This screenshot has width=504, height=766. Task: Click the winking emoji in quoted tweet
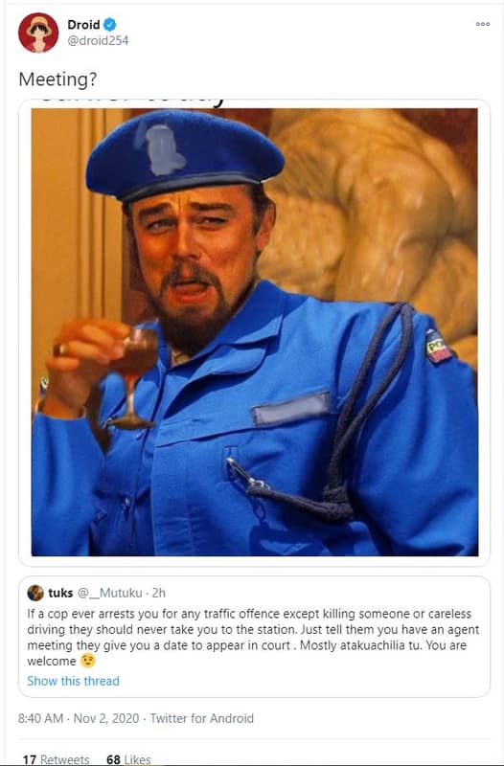point(88,662)
